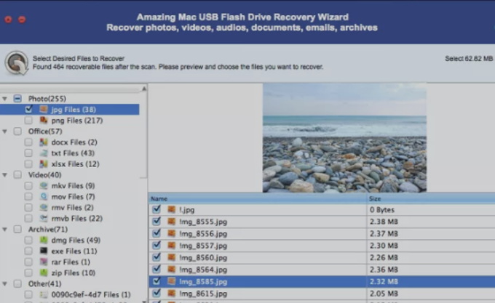Uncheck the !.jpg file checkbox
This screenshot has width=495, height=303.
(157, 209)
